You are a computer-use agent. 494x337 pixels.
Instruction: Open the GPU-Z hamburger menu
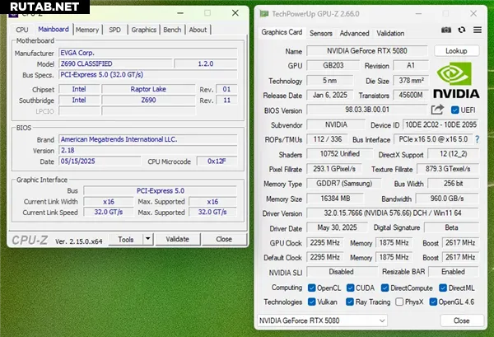(x=478, y=30)
